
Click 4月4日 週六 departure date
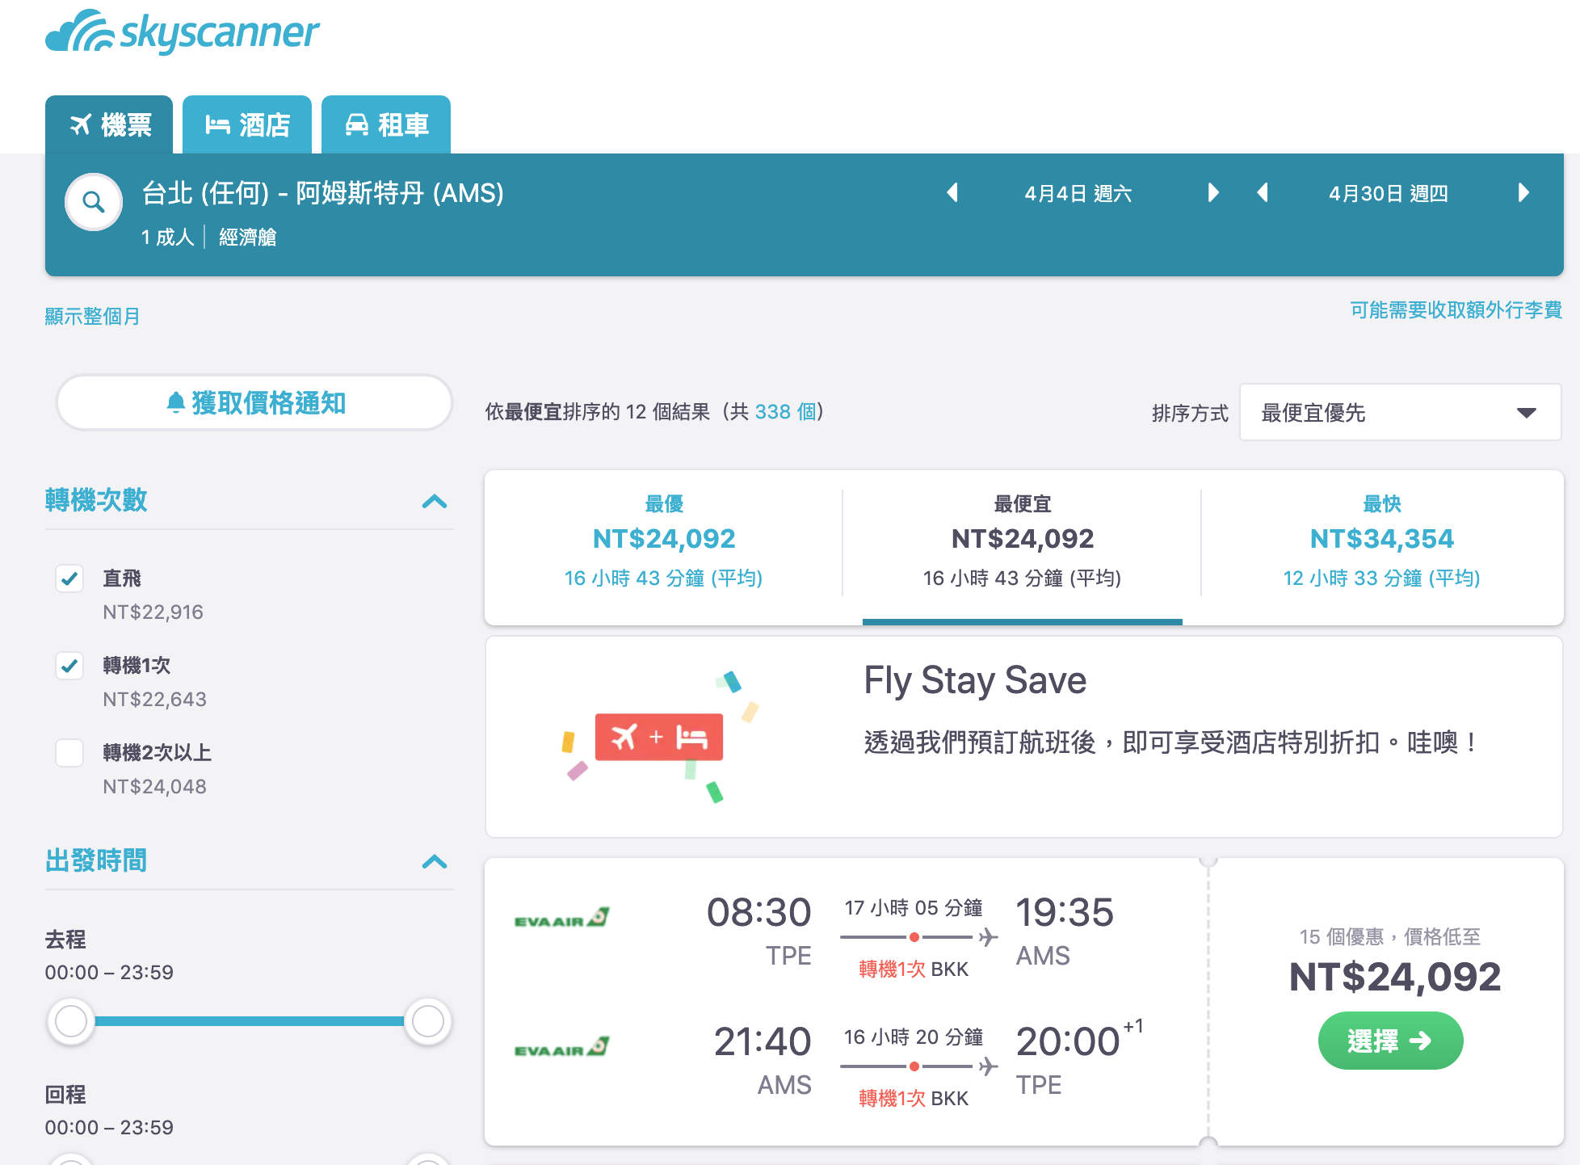click(x=1078, y=194)
